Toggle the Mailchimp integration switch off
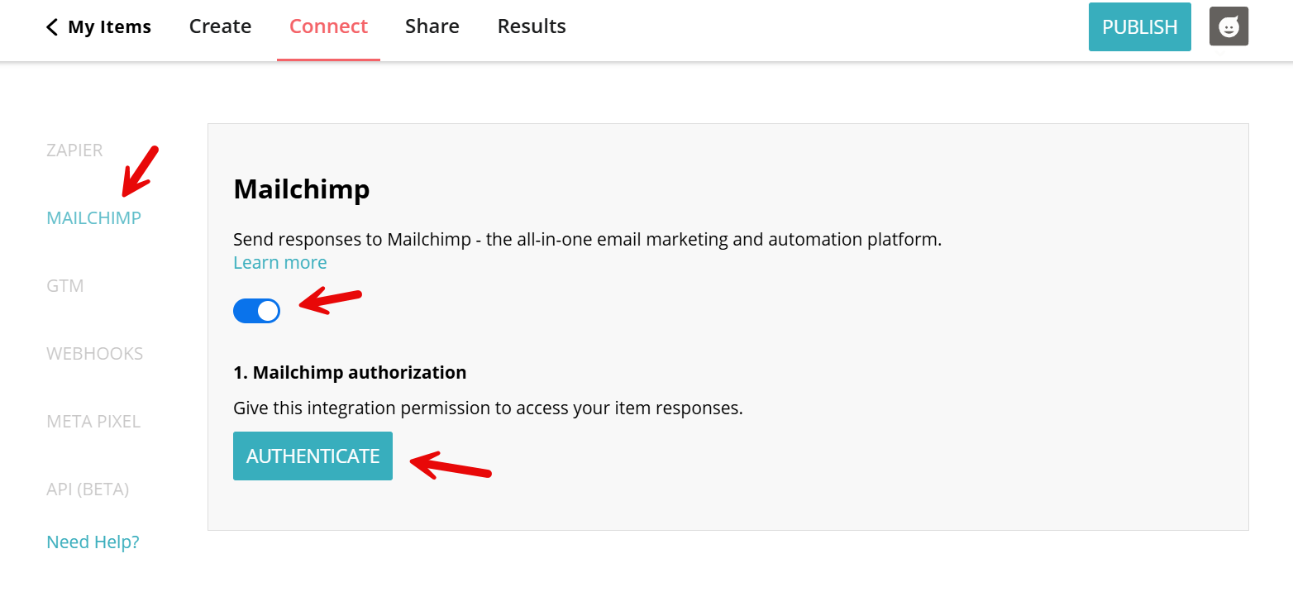The image size is (1293, 592). coord(256,310)
